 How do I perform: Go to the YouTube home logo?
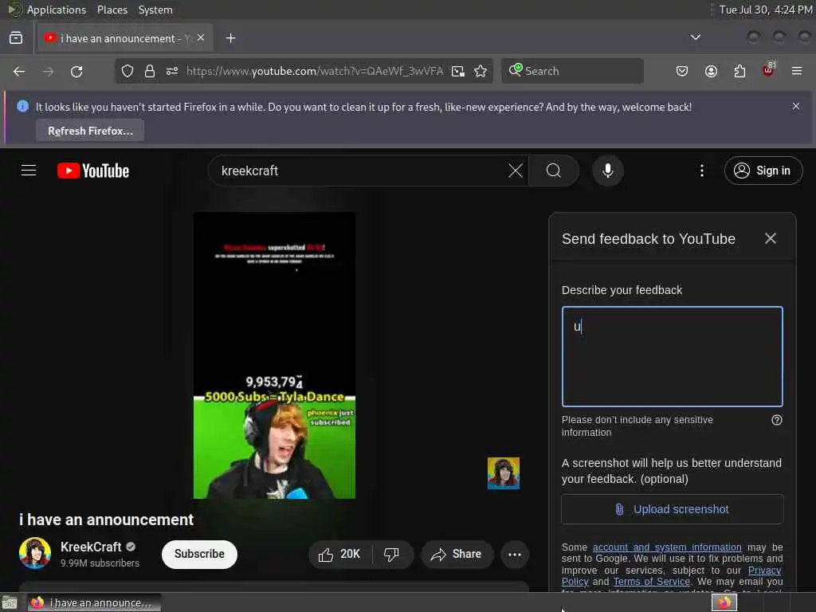(93, 171)
